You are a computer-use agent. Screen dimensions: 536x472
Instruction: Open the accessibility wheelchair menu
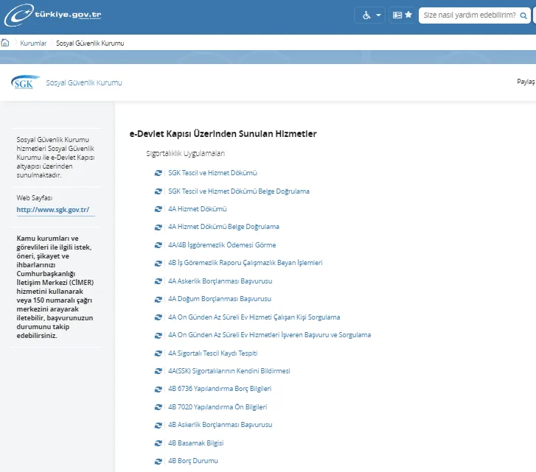(x=370, y=15)
